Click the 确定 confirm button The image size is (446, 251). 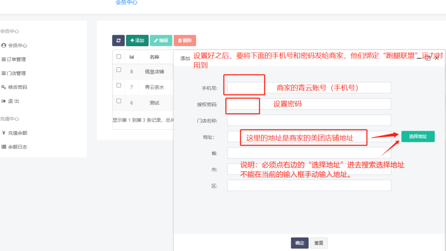(x=299, y=243)
